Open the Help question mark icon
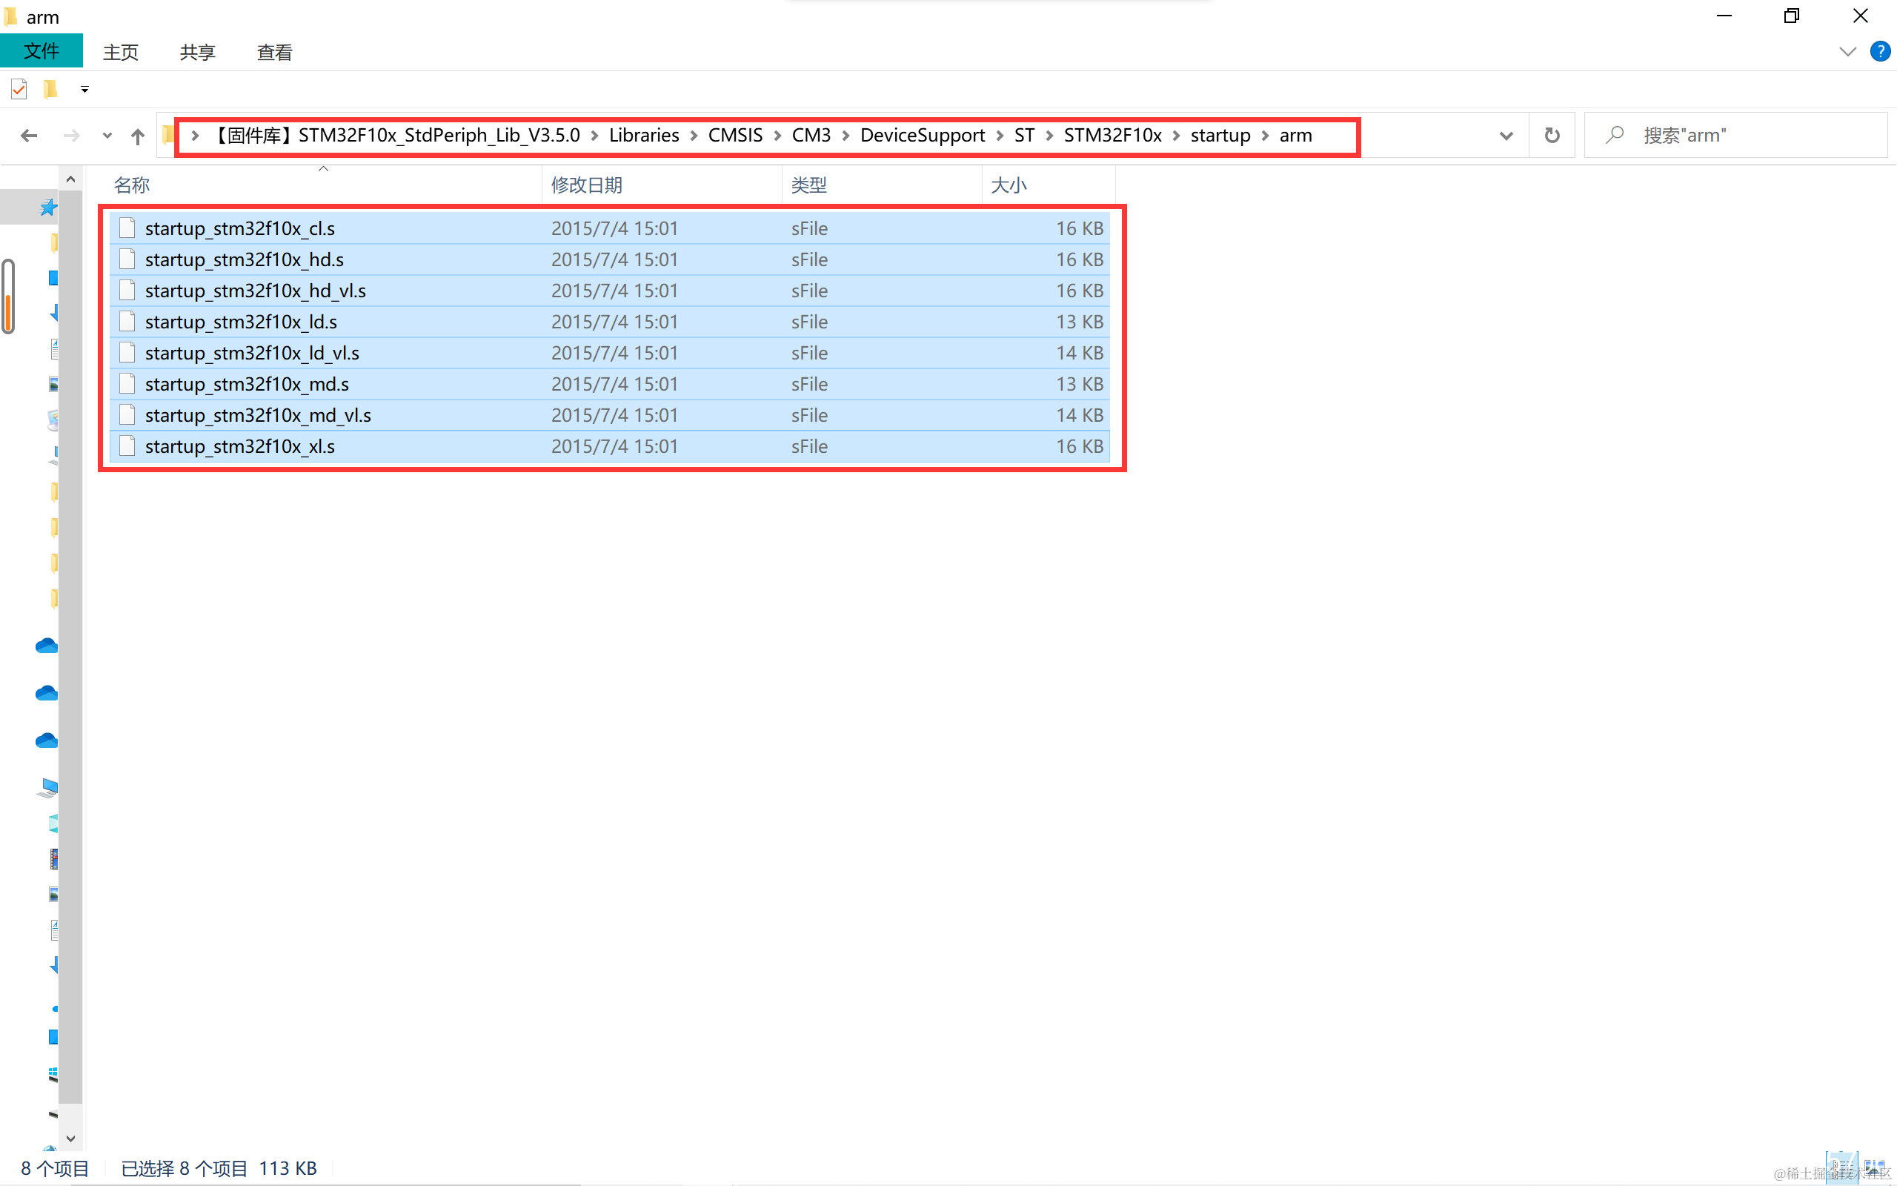Screen dimensions: 1897x1186 1880,52
